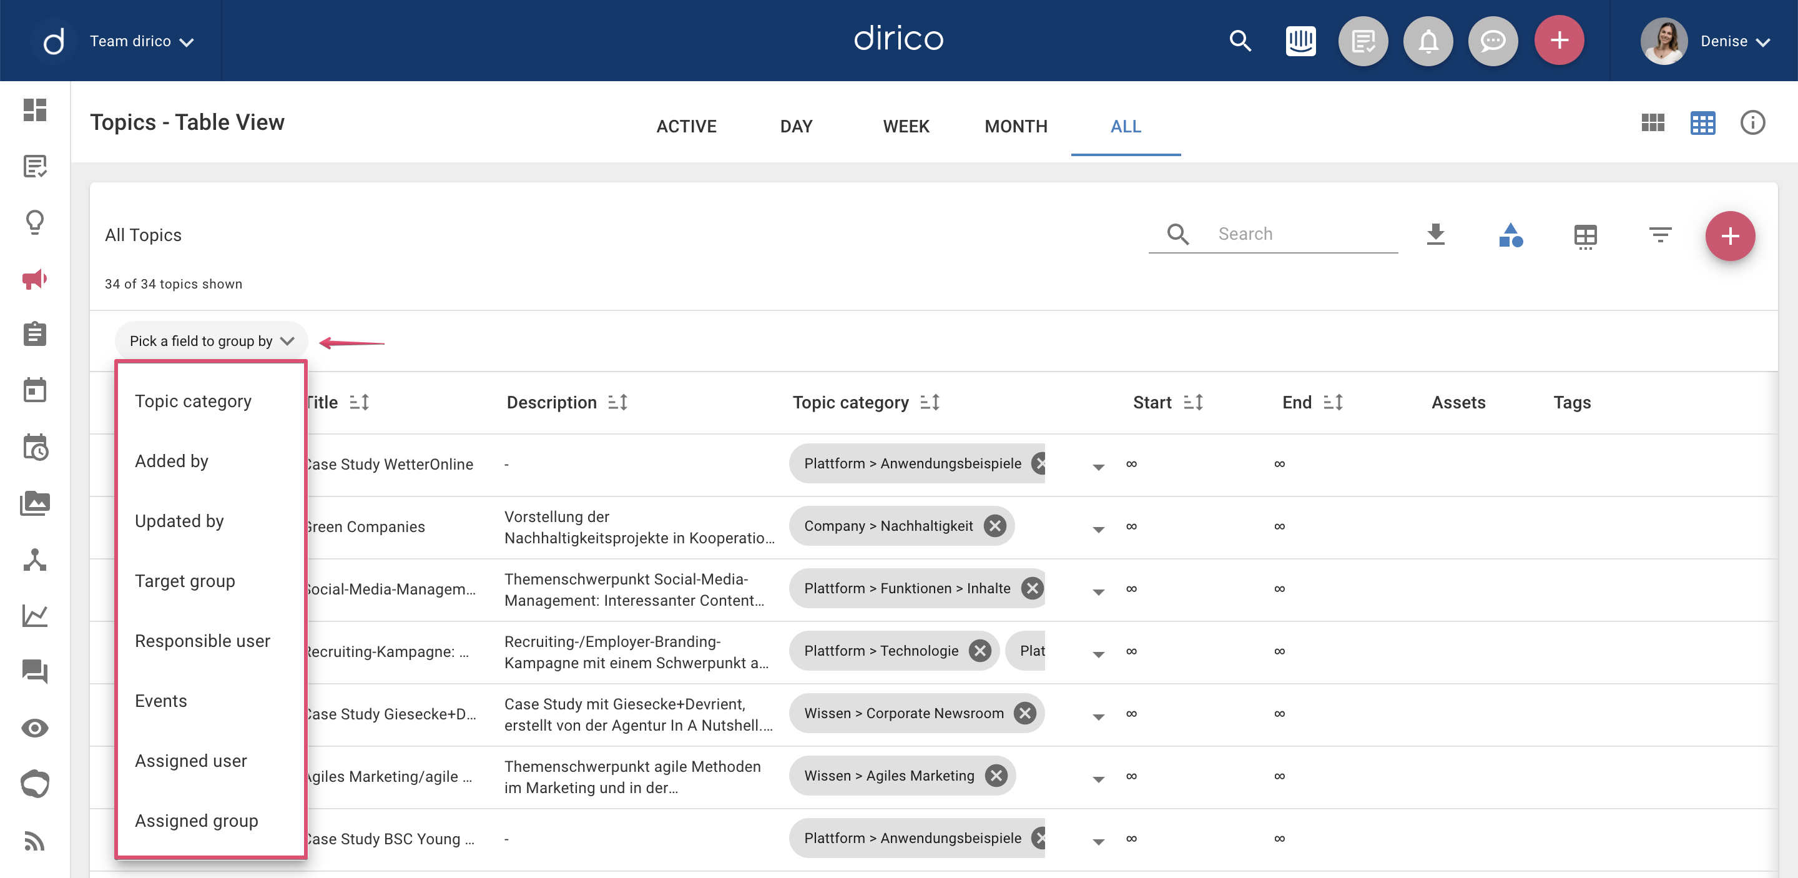Choose 'Responsible user' in the group-by menu

212,641
